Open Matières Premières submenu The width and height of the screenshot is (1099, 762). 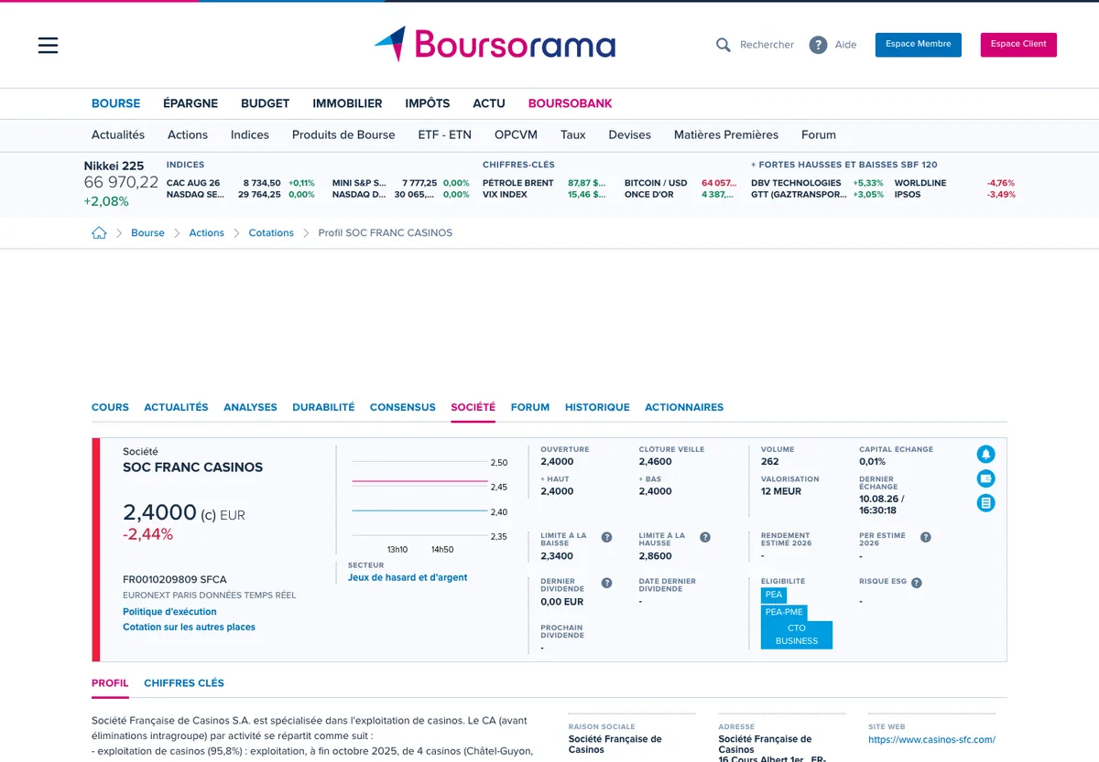726,134
